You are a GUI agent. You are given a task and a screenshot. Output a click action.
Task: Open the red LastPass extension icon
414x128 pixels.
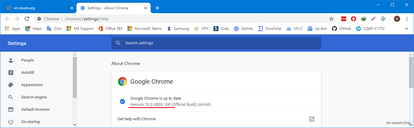coord(344,19)
